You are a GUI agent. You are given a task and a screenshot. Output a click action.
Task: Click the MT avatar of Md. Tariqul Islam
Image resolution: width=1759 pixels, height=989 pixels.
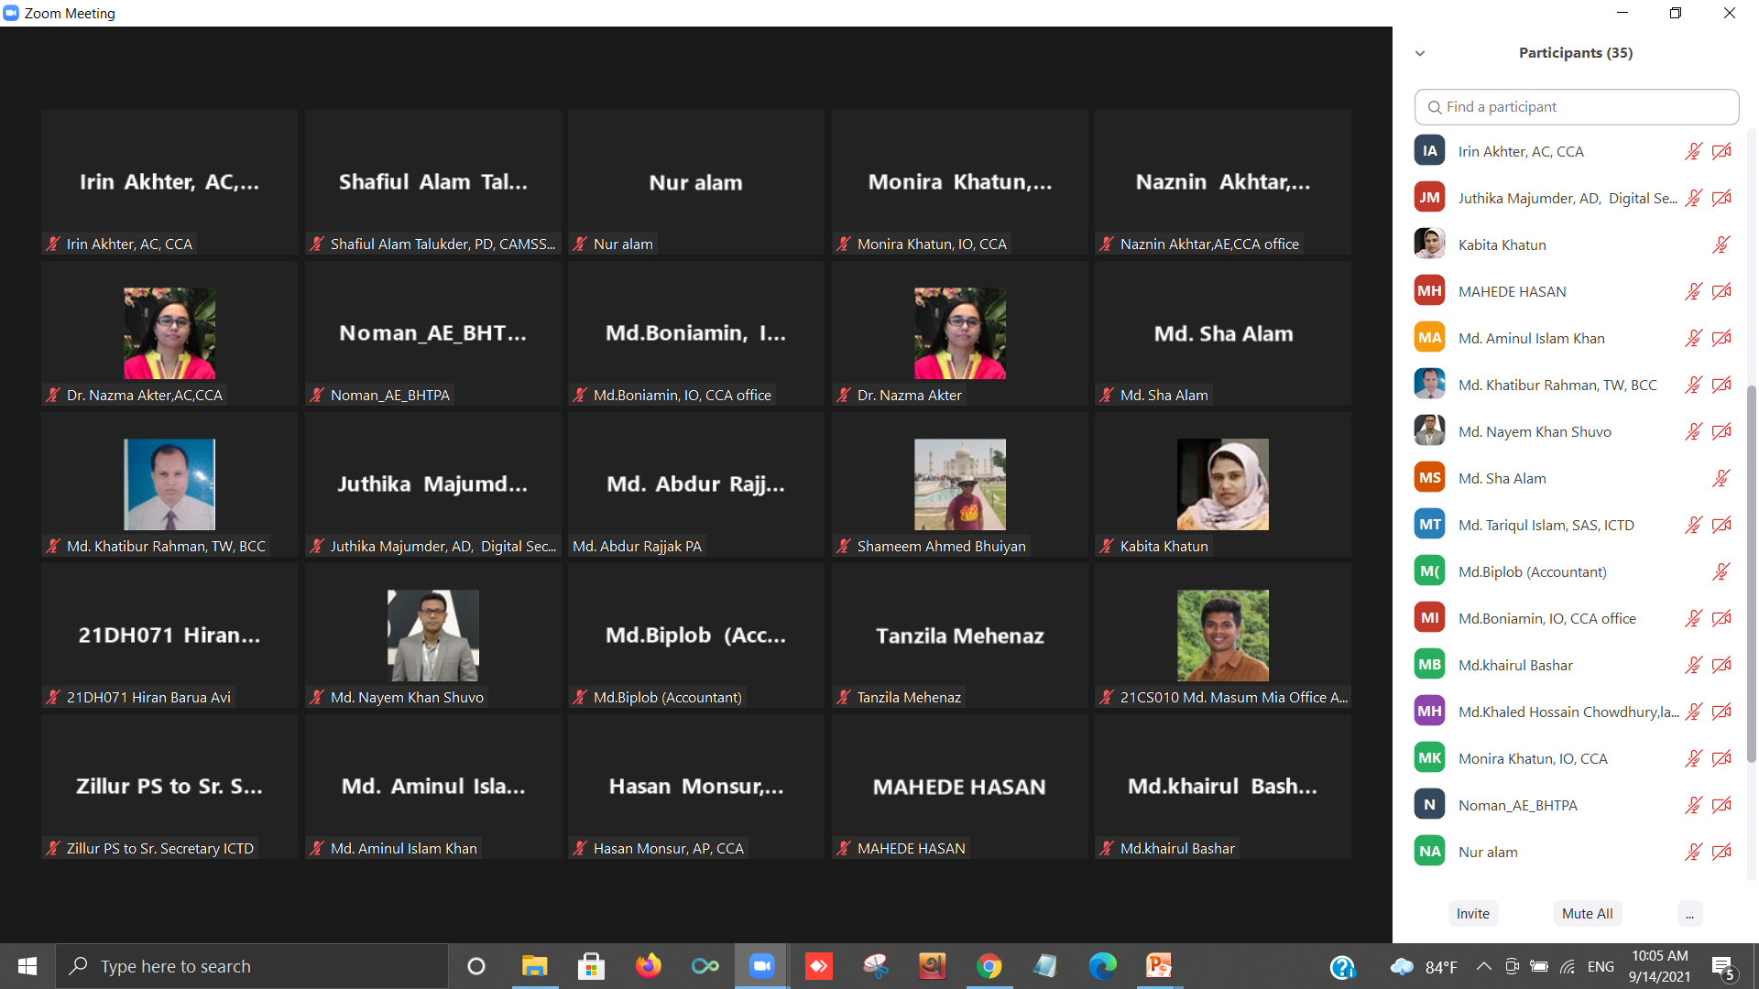point(1429,524)
